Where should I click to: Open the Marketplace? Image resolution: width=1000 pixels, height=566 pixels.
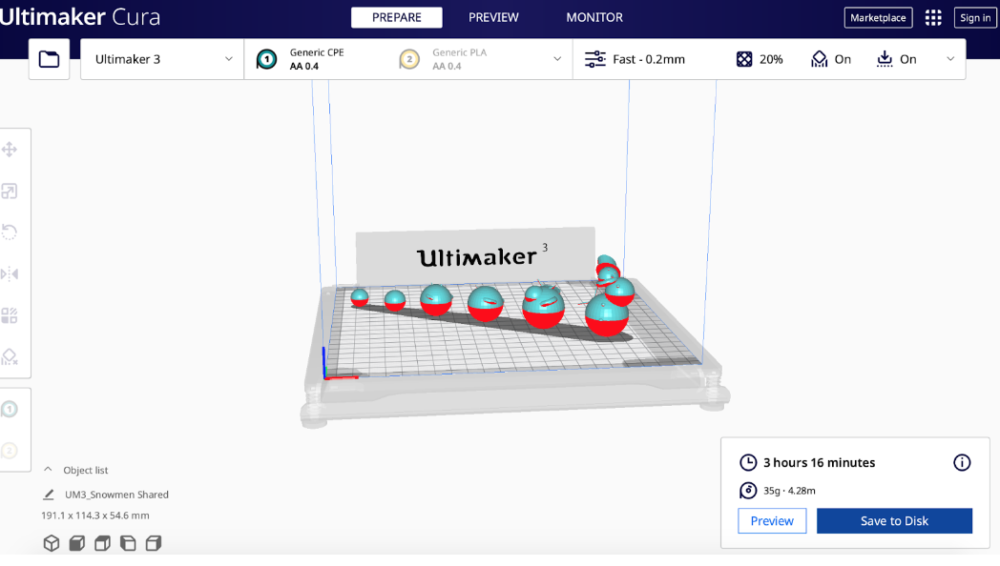[x=878, y=18]
